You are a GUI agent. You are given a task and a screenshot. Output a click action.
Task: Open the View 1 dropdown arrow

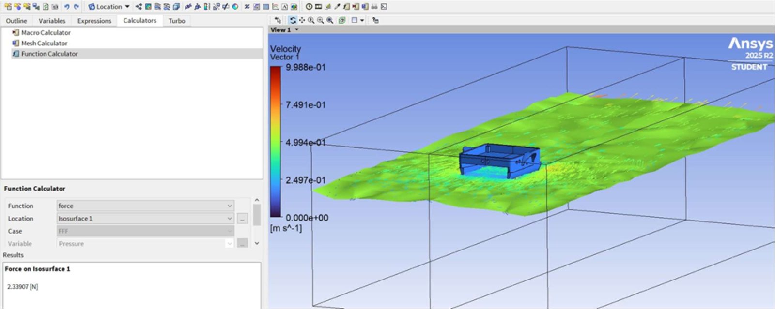(297, 30)
